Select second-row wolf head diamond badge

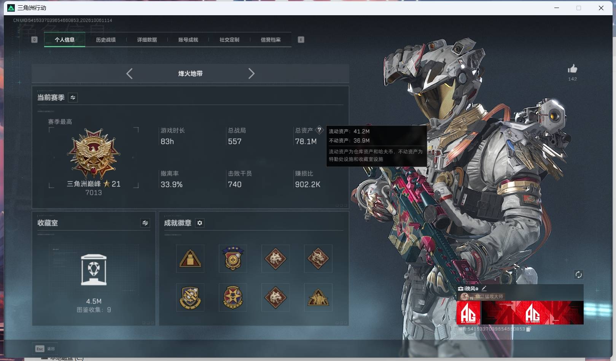(x=275, y=297)
